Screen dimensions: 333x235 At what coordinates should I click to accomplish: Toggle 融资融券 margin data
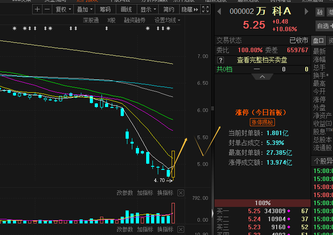click(135, 21)
